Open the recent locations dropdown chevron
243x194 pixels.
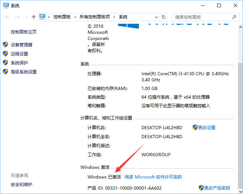(x=25, y=17)
